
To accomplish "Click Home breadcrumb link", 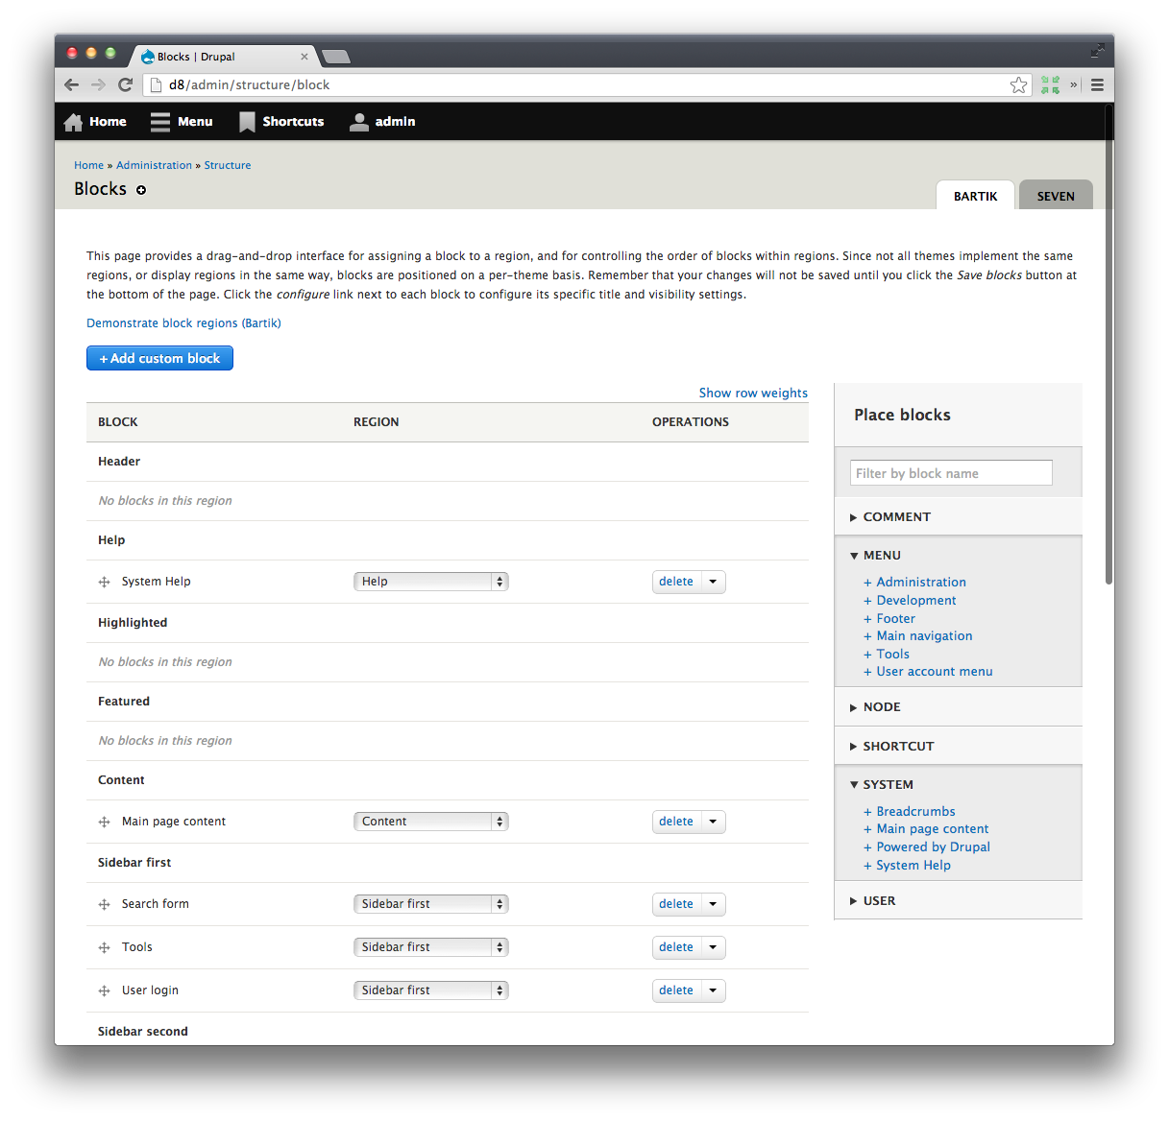I will pos(88,165).
